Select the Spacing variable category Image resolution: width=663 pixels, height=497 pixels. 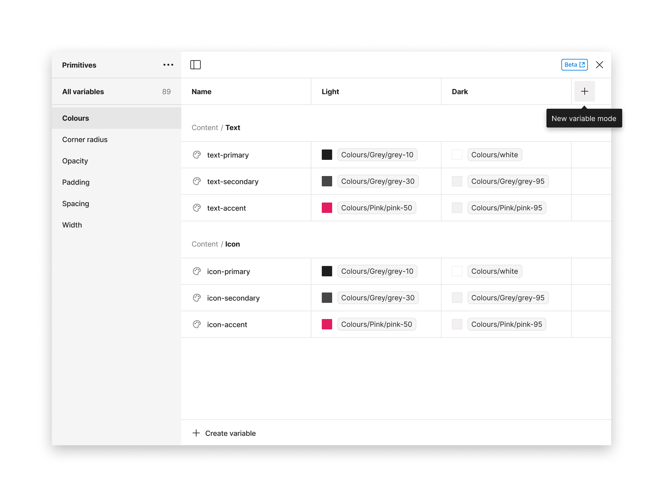point(75,204)
